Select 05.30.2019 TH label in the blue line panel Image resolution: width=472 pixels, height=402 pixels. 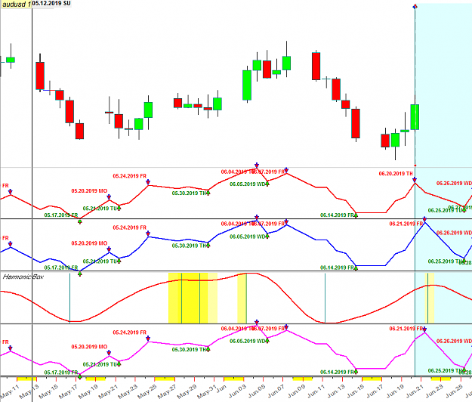[x=190, y=246]
